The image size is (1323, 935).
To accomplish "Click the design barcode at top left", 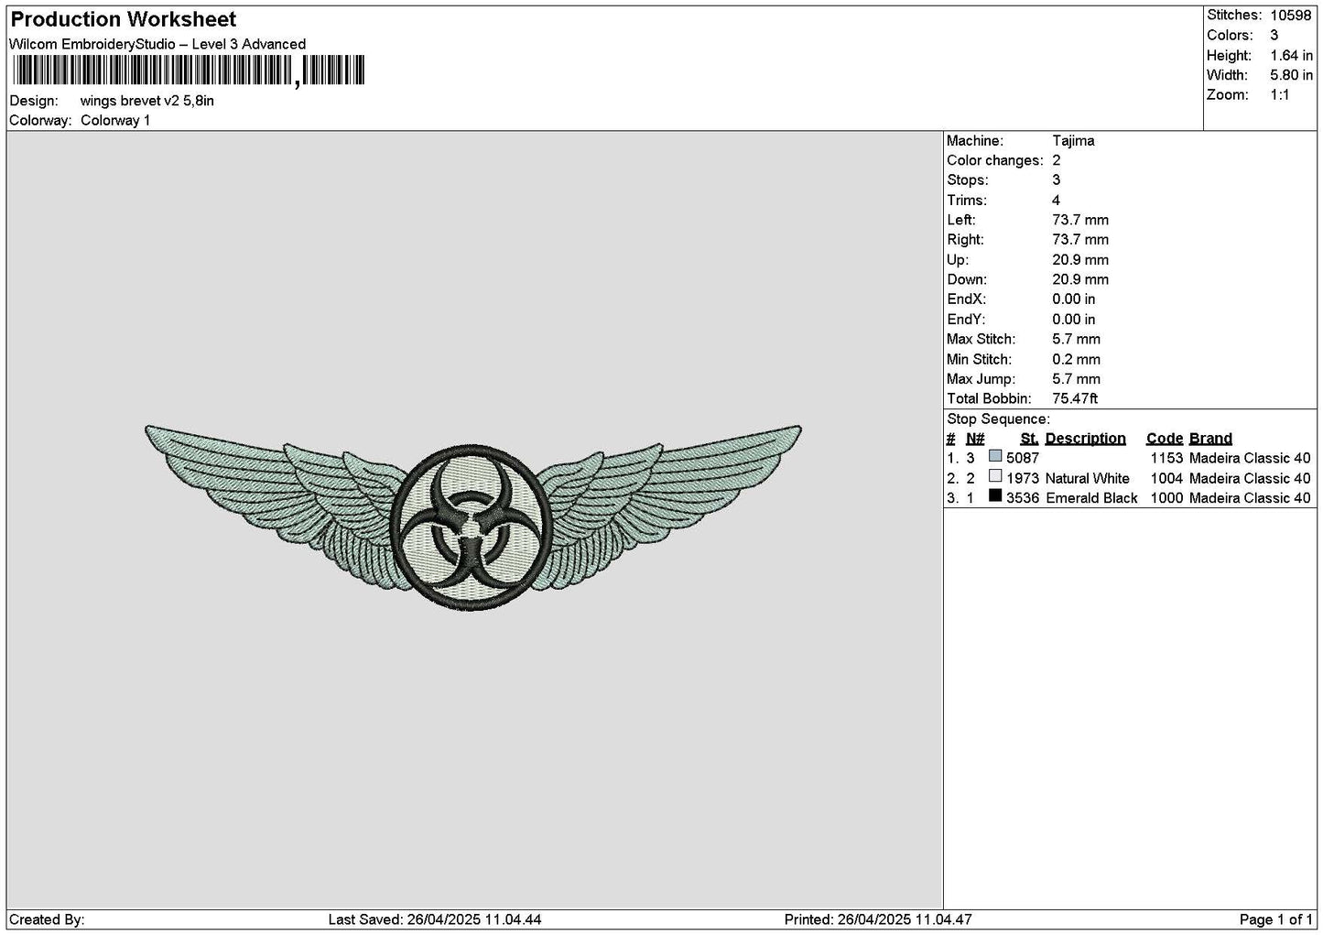I will pos(188,71).
